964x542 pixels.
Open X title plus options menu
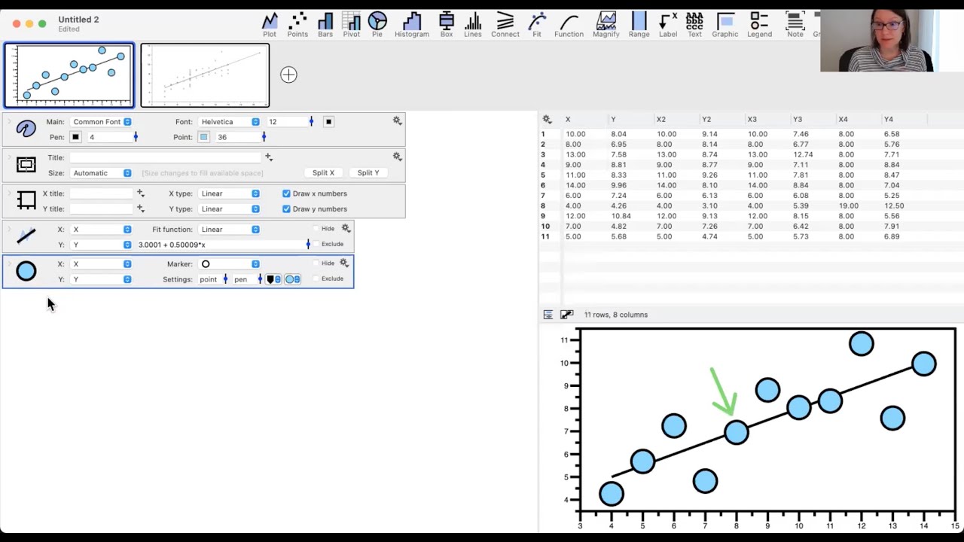(140, 193)
